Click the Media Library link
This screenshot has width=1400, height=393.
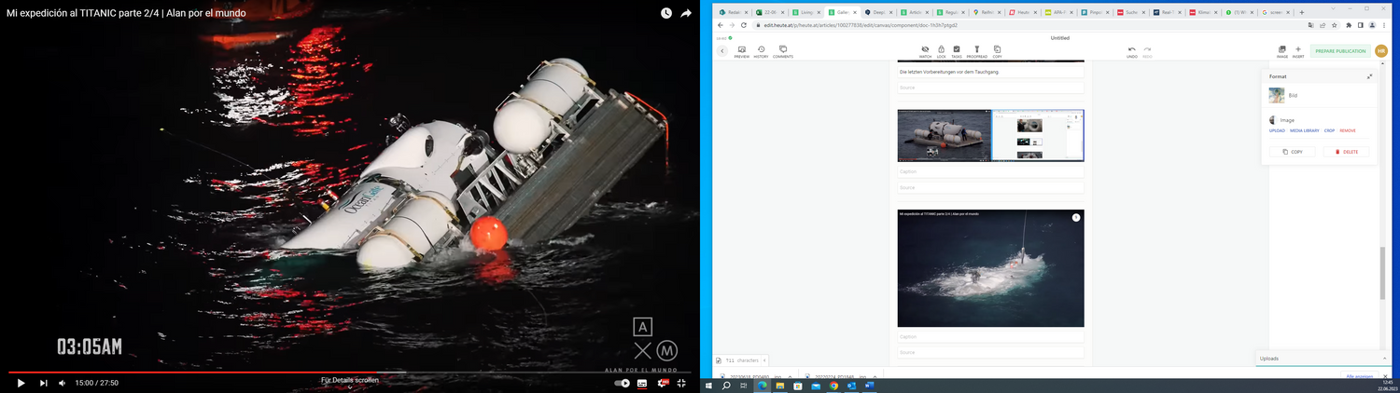point(1304,130)
